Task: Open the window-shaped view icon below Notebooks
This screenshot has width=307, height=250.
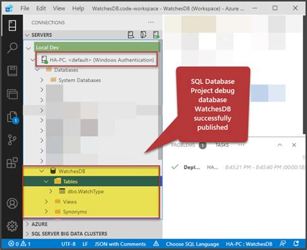Action: [x=12, y=94]
